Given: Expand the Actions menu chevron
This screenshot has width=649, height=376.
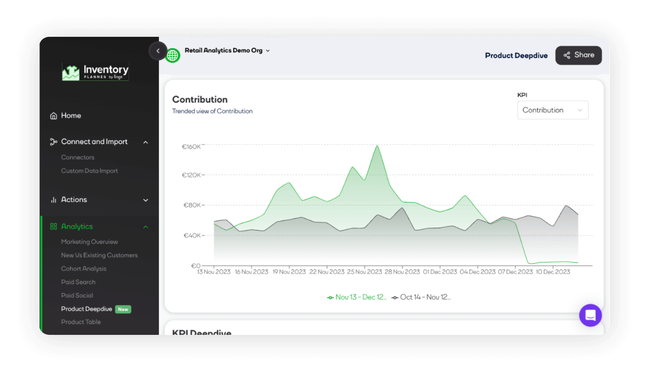Looking at the screenshot, I should click(146, 200).
